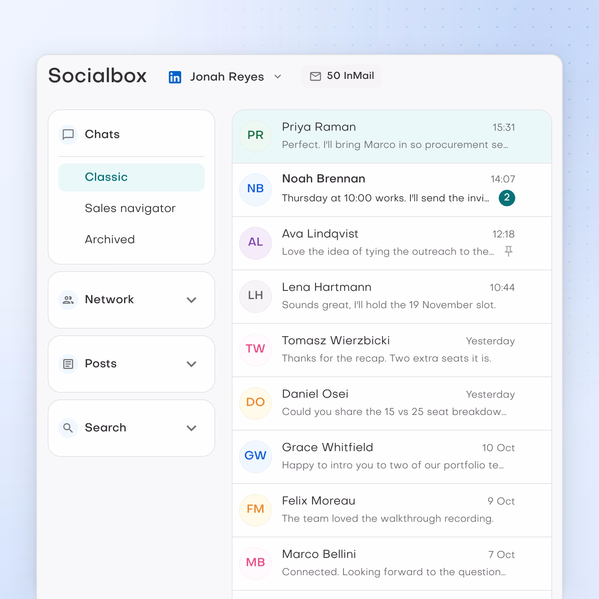The height and width of the screenshot is (599, 599).
Task: Click the 50 InMail button
Action: pyautogui.click(x=341, y=76)
